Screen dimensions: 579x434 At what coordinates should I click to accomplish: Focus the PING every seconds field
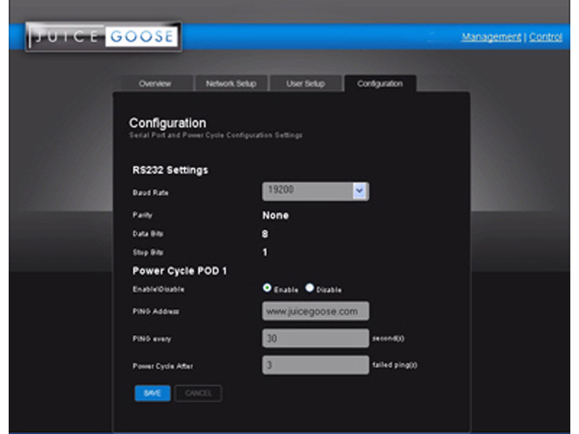point(316,339)
